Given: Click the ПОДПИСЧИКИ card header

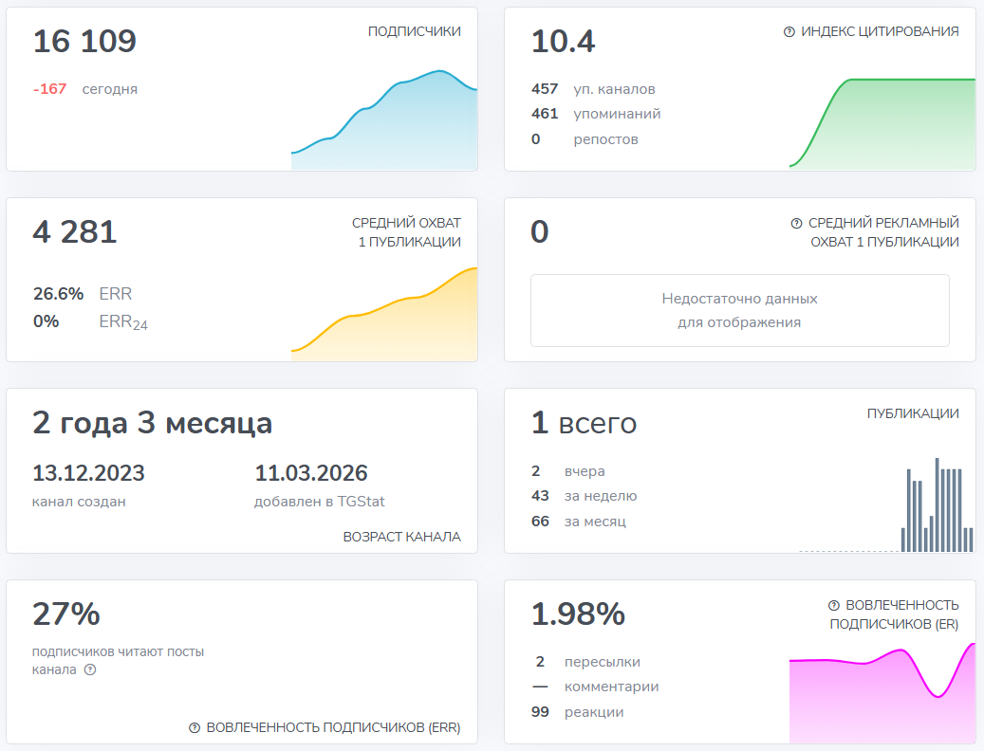Looking at the screenshot, I should tap(413, 30).
